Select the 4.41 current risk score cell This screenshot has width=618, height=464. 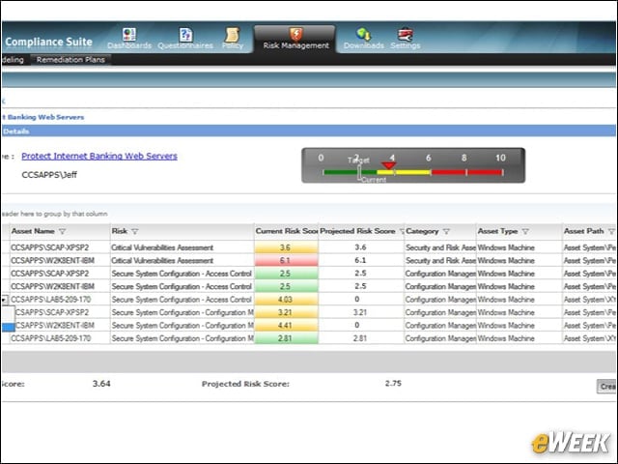coord(286,326)
